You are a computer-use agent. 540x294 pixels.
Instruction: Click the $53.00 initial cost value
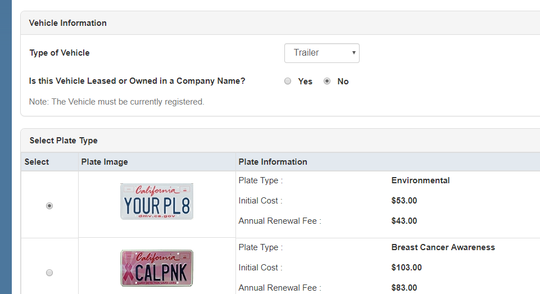coord(404,201)
